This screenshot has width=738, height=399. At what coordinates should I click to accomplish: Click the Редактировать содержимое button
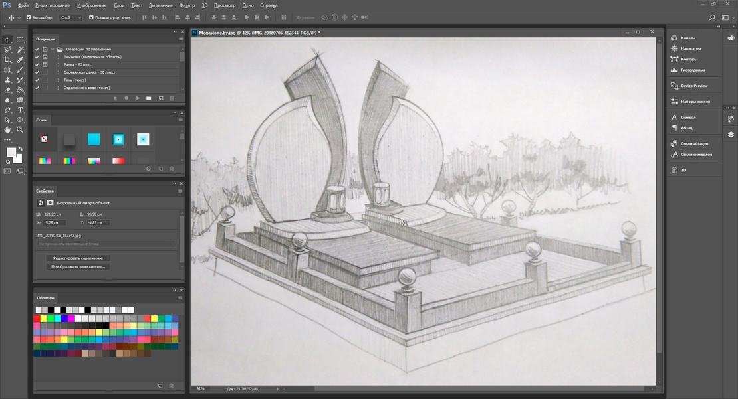[78, 258]
